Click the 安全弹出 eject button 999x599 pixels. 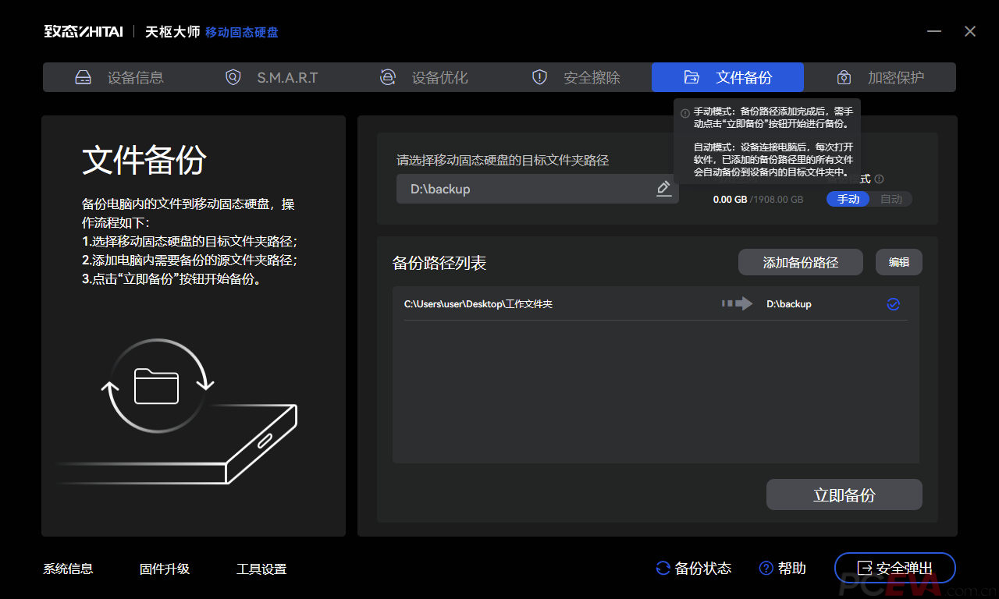[894, 568]
